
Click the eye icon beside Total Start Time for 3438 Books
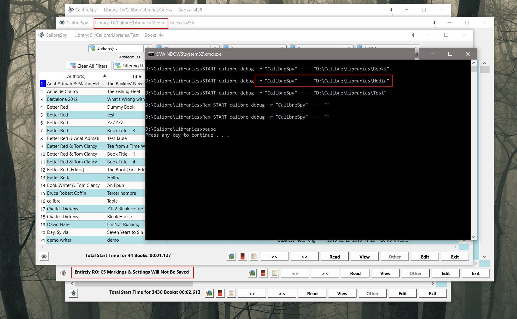click(x=73, y=293)
